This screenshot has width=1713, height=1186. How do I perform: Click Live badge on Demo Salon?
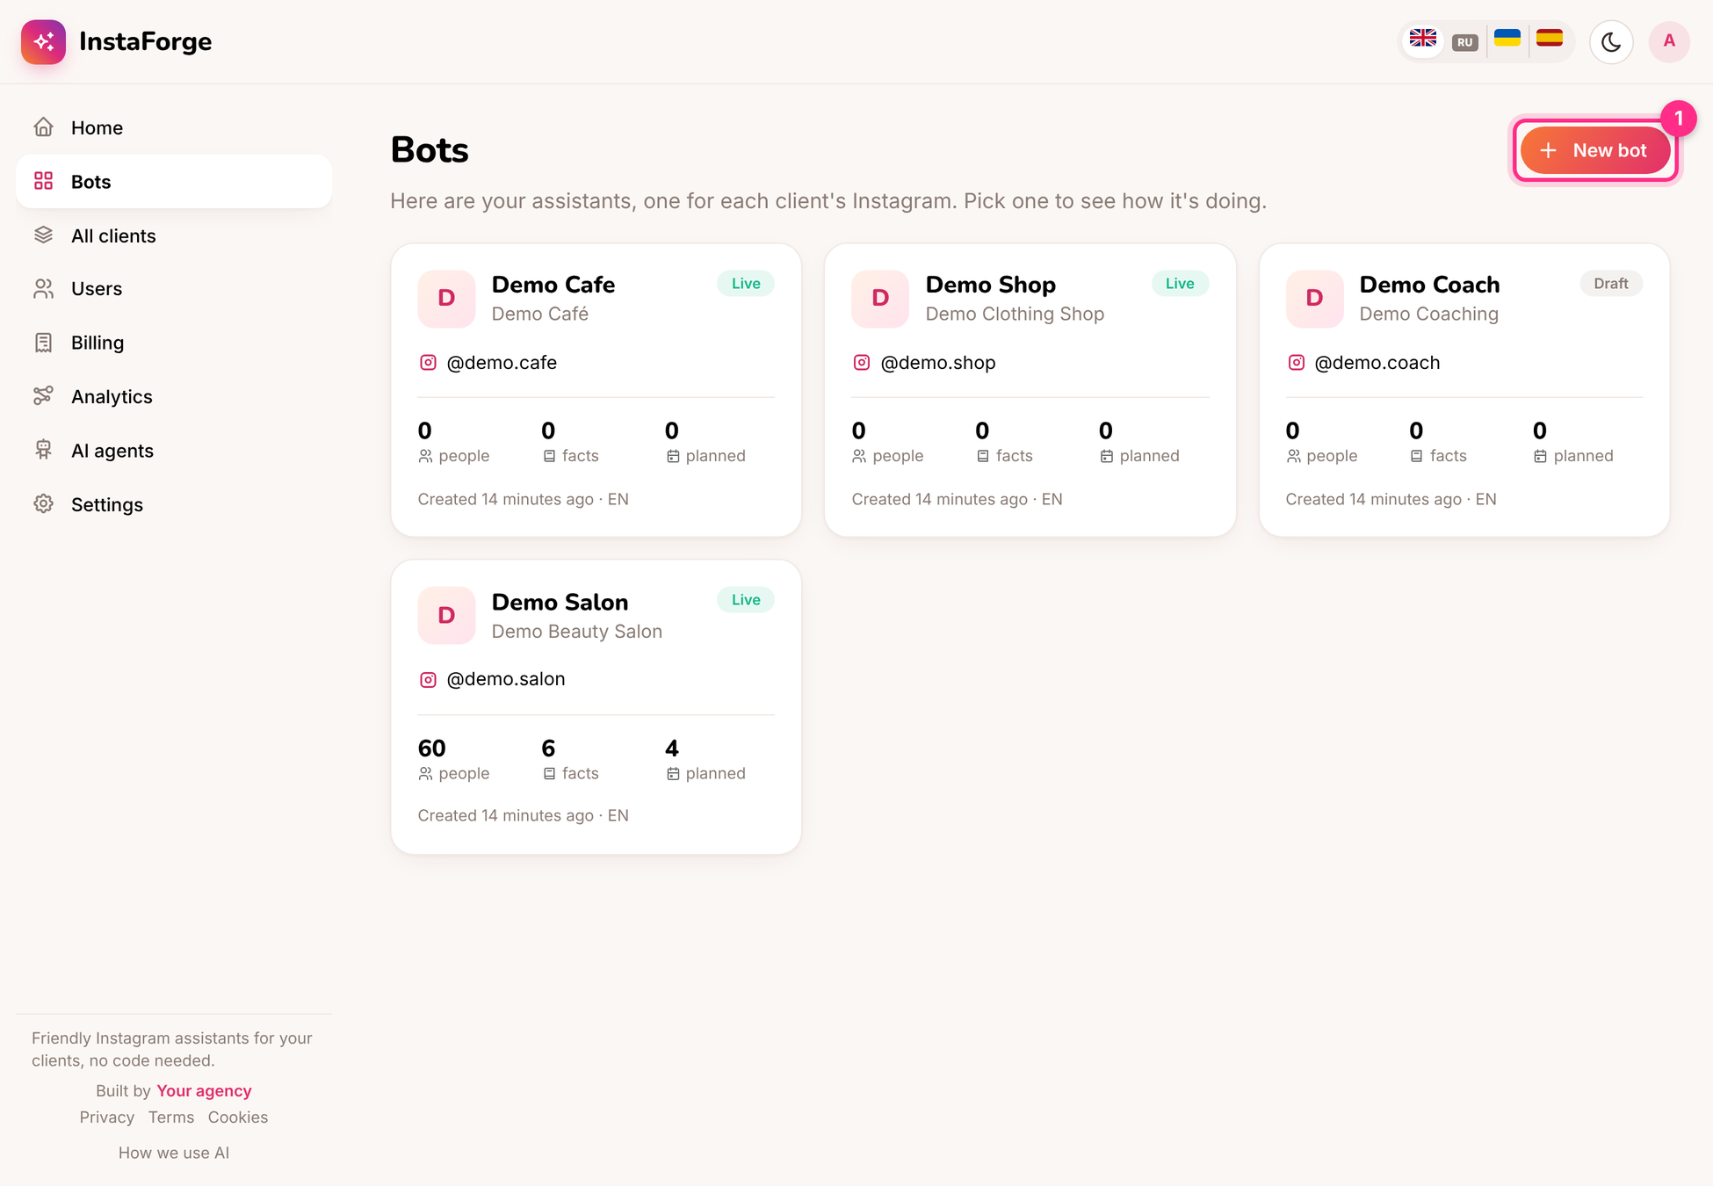746,600
